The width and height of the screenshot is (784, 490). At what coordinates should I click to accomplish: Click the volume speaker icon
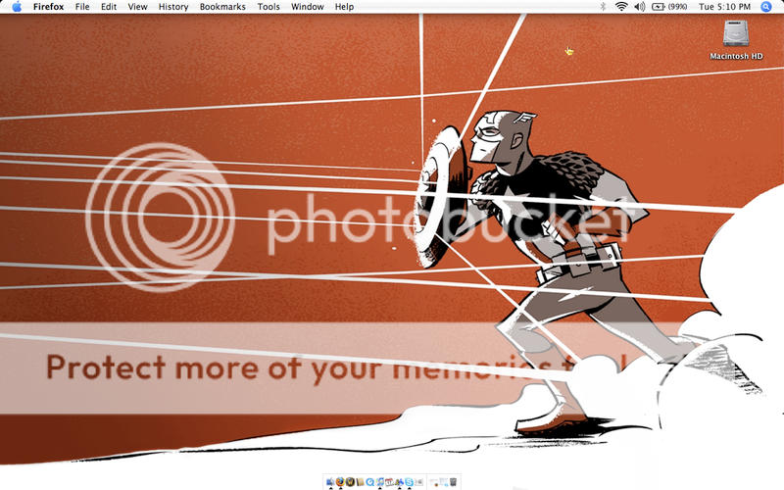click(x=639, y=7)
